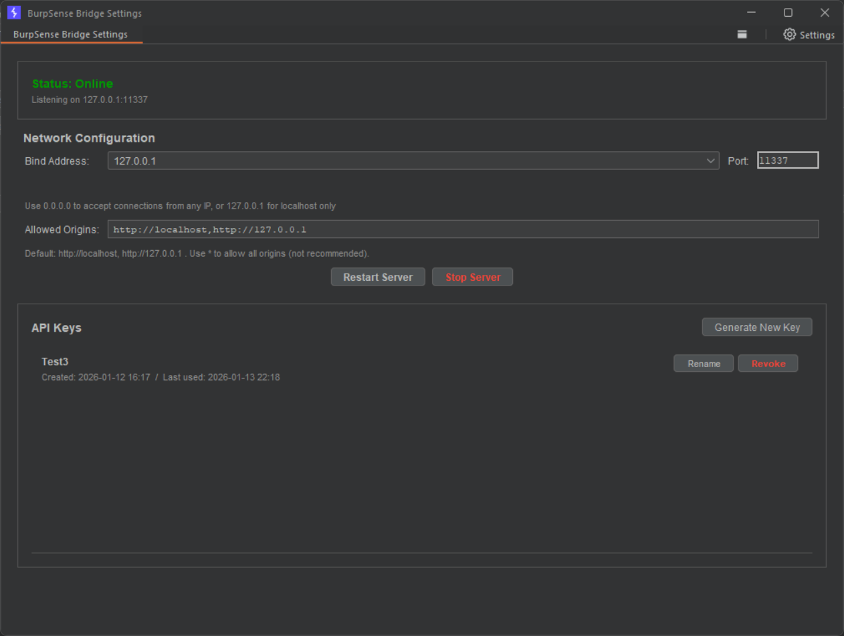This screenshot has height=636, width=844.
Task: Click the Port input field
Action: [788, 161]
